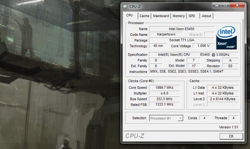Click the Core Voltage value 1.056 V
Image resolution: width=250 pixels, height=149 pixels.
click(x=203, y=46)
